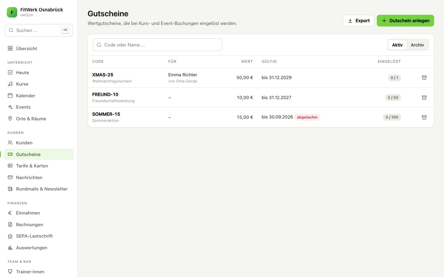Archive the XMAS-25 voucher
The height and width of the screenshot is (277, 444).
click(x=424, y=78)
